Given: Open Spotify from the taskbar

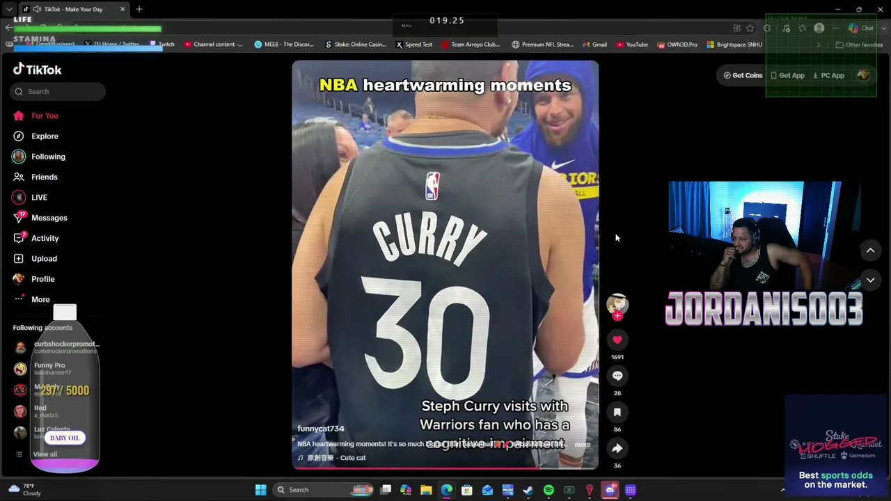Looking at the screenshot, I should tap(549, 490).
